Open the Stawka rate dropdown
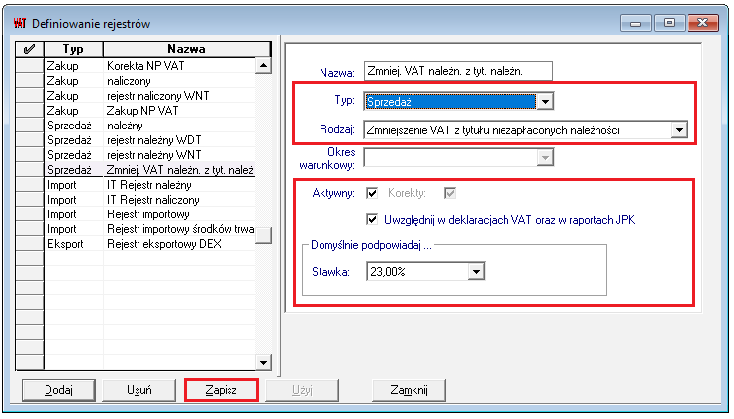734x419 pixels. click(x=476, y=271)
